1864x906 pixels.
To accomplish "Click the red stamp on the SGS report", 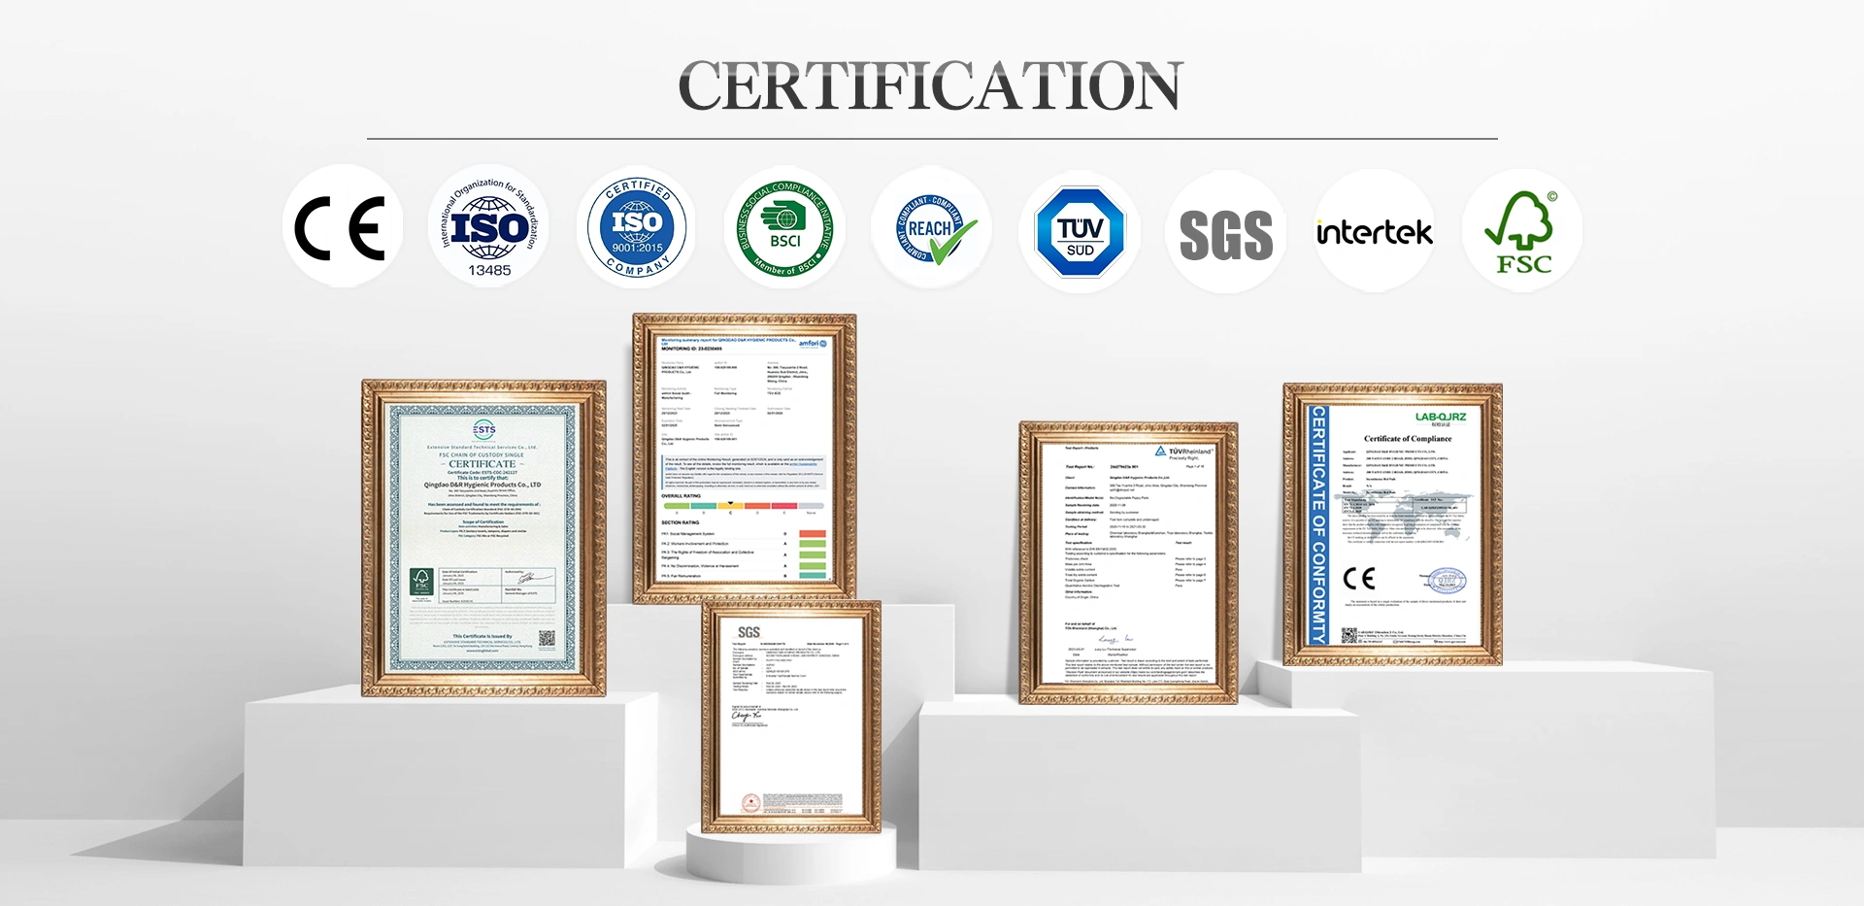I will coord(750,802).
